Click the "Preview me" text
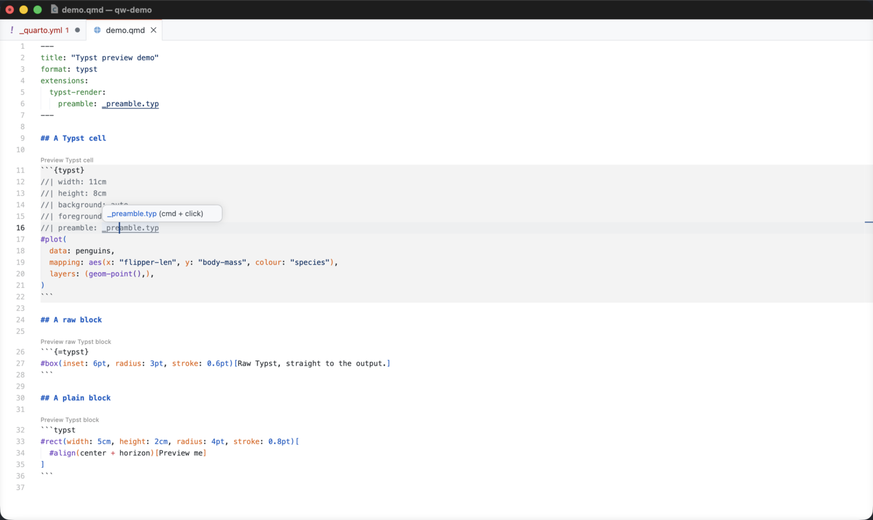 181,453
